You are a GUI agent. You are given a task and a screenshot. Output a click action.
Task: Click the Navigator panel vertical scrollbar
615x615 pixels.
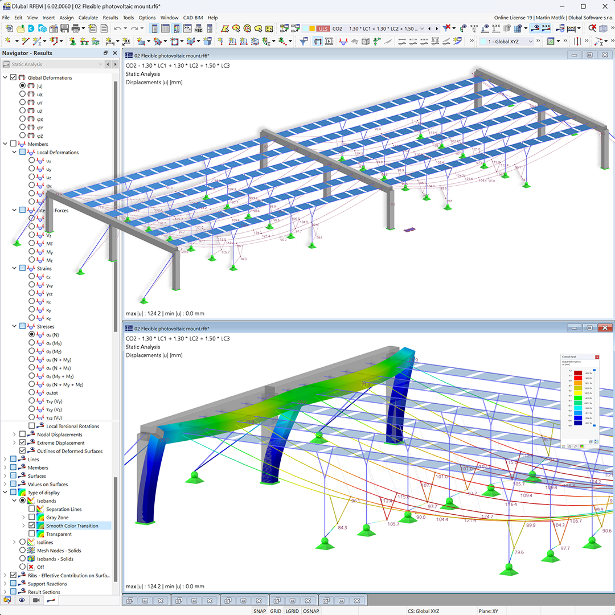116,206
